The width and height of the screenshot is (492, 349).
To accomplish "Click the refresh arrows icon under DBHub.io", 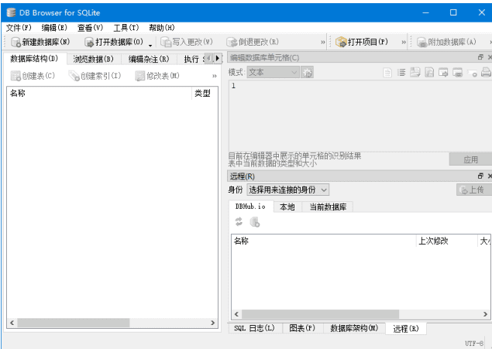I will pyautogui.click(x=239, y=222).
